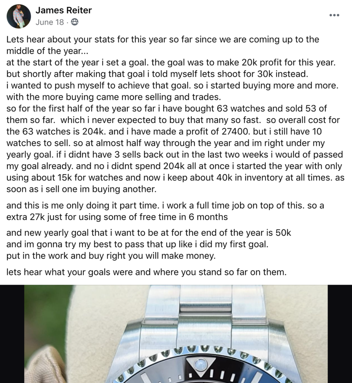Click the group privacy audience icon
Image resolution: width=352 pixels, height=383 pixels.
coord(75,22)
